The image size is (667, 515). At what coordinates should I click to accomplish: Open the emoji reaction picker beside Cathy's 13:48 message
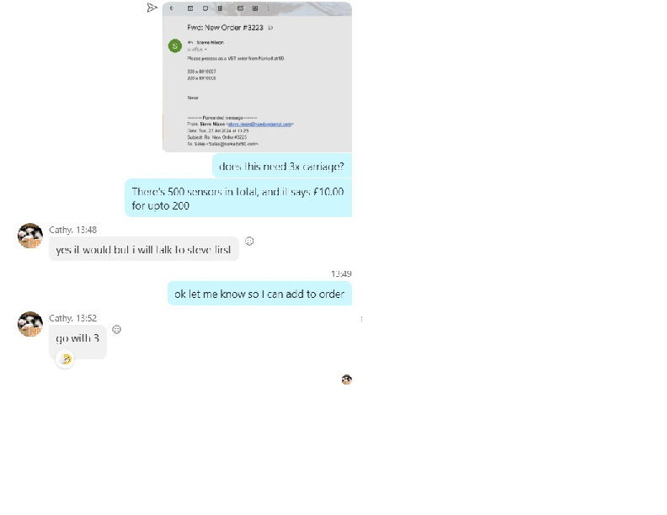tap(249, 241)
